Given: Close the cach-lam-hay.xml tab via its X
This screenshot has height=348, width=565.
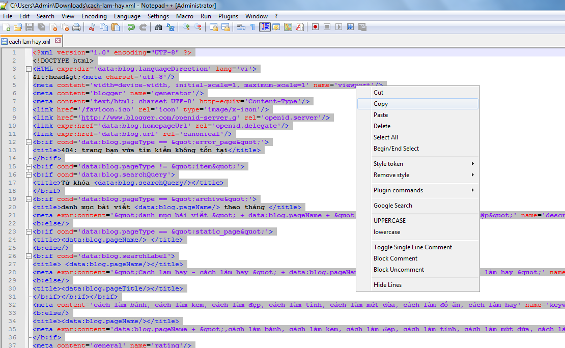Looking at the screenshot, I should point(58,41).
